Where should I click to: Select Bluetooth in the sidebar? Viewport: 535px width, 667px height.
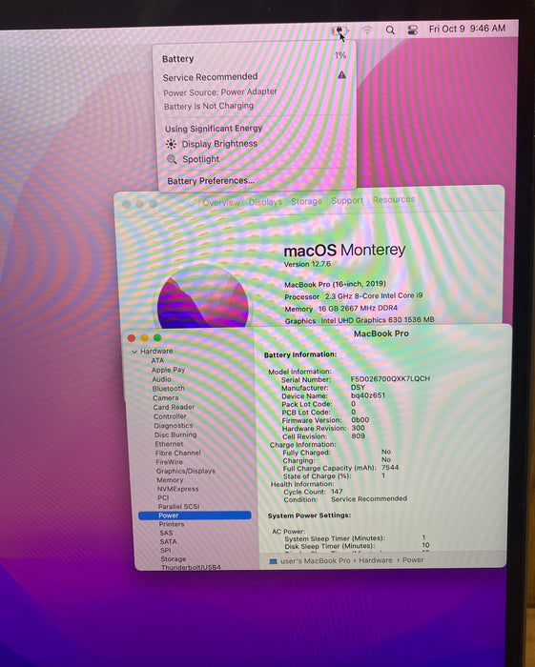point(169,389)
